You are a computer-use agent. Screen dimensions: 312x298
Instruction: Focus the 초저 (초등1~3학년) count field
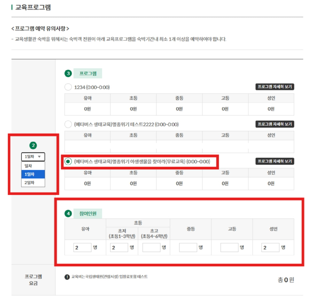[119, 248]
